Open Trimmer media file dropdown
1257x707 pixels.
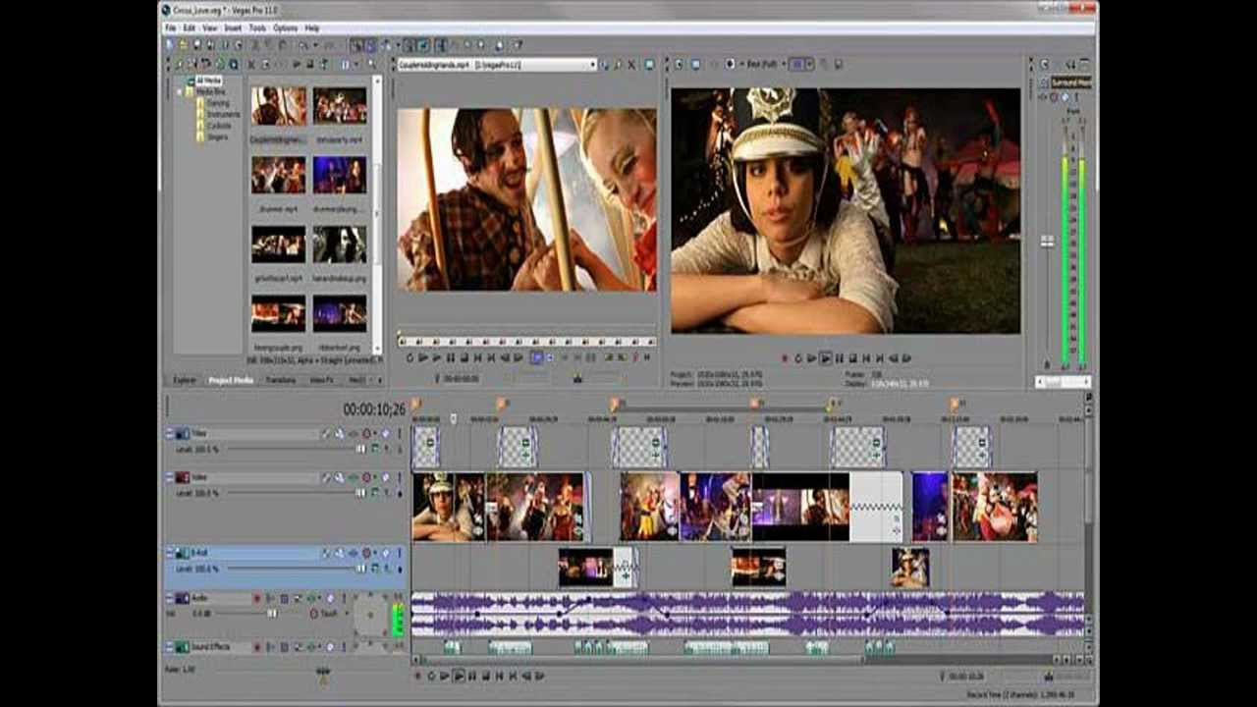pos(593,65)
